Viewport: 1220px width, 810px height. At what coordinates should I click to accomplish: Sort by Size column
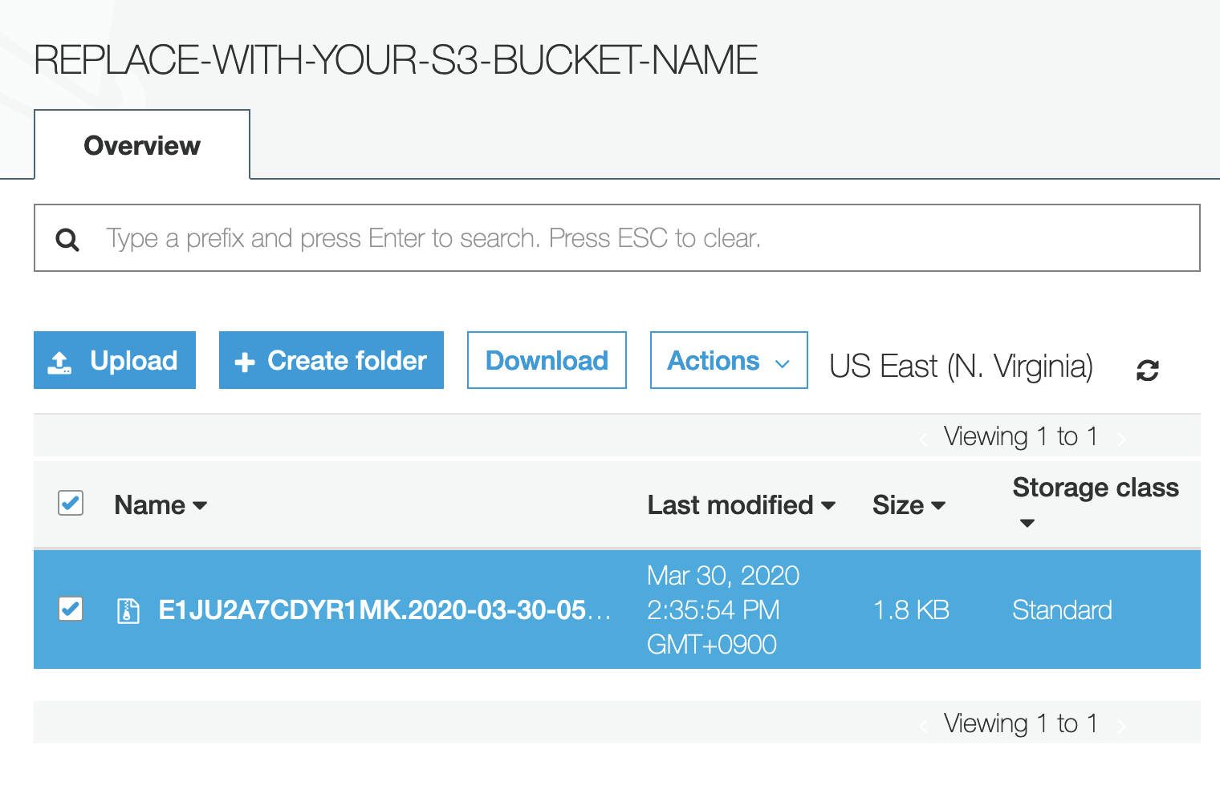909,505
